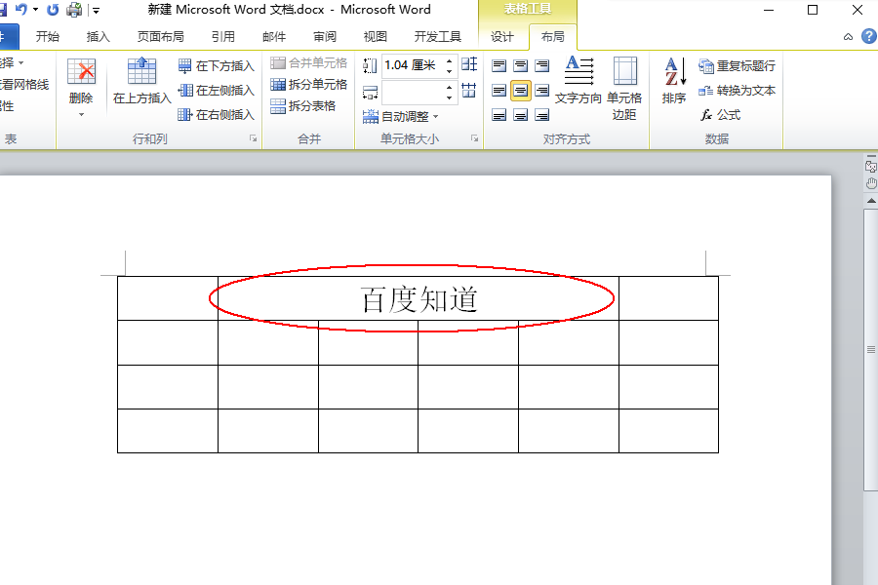
Task: Open the Insert (插入) tab
Action: [x=98, y=36]
